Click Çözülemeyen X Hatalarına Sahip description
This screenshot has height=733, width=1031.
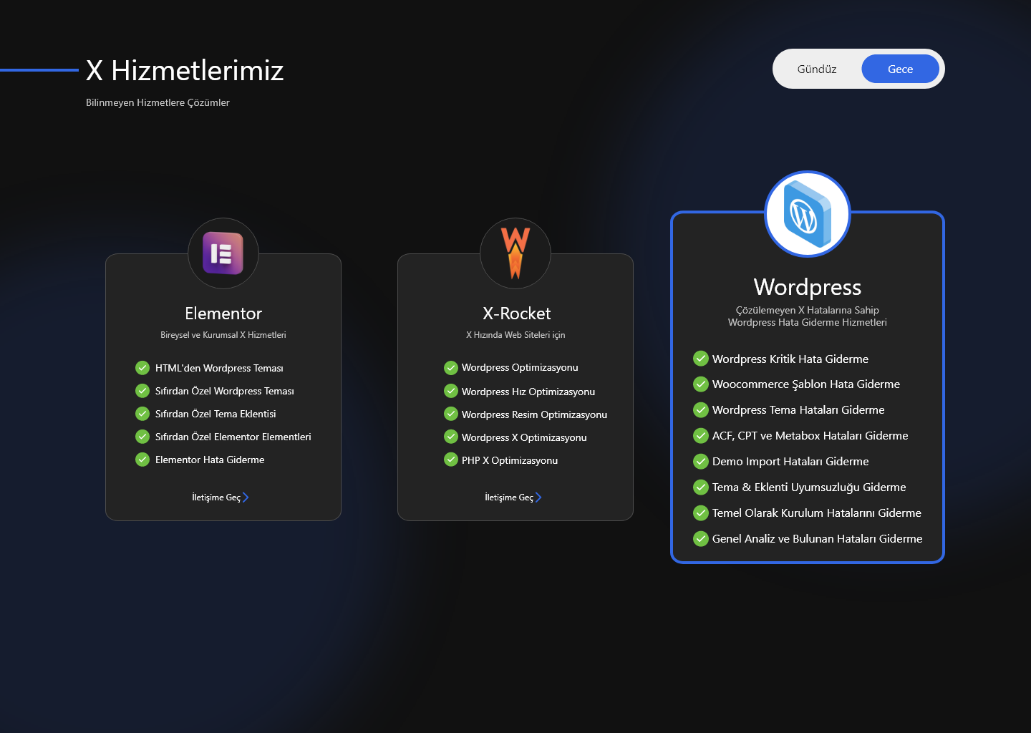click(808, 316)
